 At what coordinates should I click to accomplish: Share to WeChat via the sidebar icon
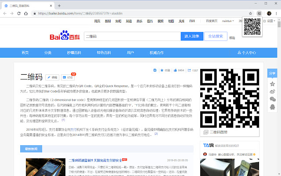point(273,99)
